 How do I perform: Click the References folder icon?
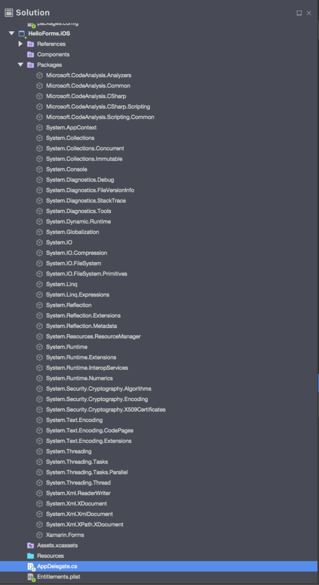[31, 44]
